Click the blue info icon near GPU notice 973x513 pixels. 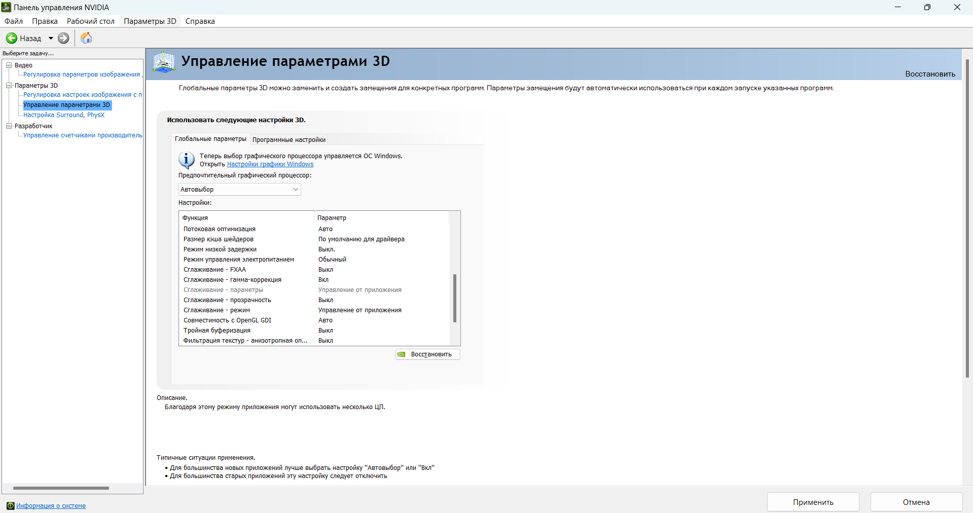(x=186, y=160)
